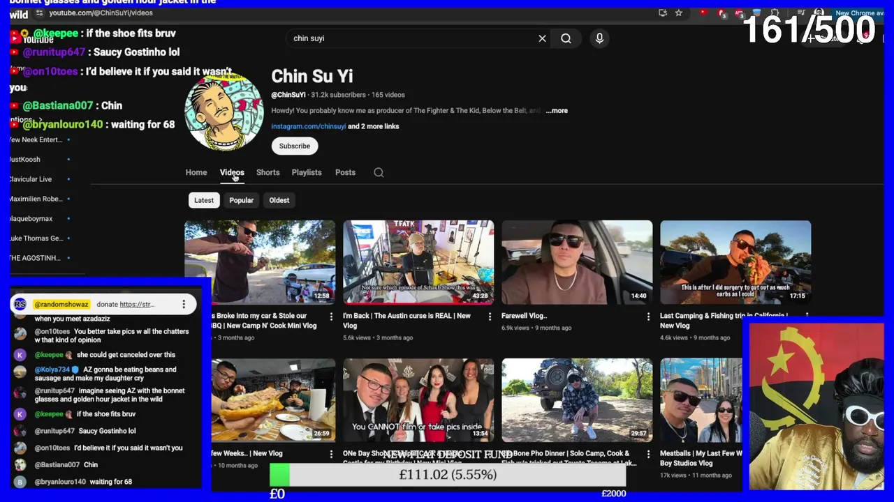Click the '@ChinSuYi' channel handle text
894x502 pixels.
click(x=288, y=95)
